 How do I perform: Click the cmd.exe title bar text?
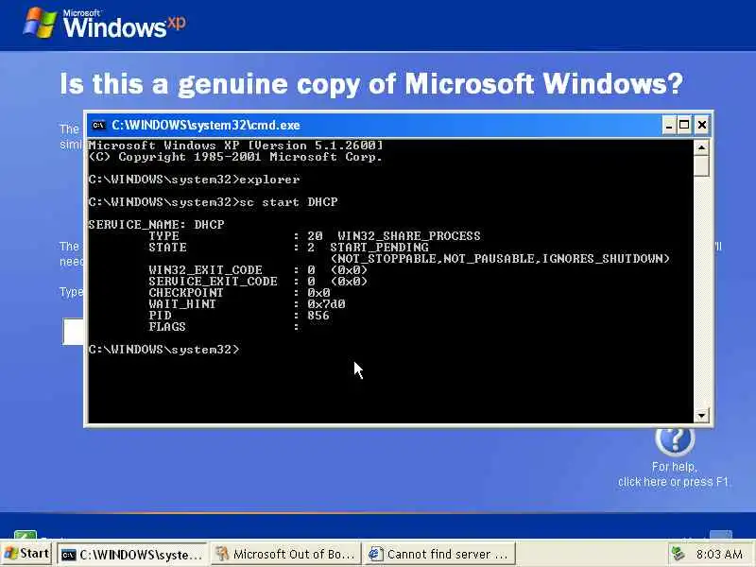(206, 126)
